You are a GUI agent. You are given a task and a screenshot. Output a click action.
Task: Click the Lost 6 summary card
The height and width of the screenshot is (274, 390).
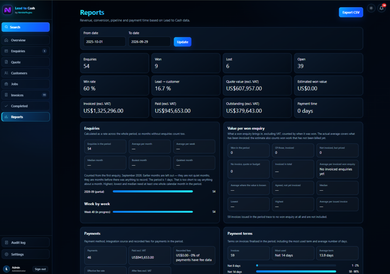(x=257, y=63)
